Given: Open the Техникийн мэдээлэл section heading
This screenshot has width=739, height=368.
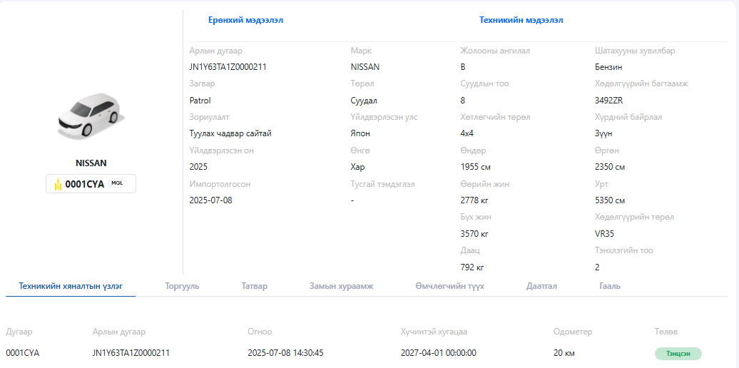Looking at the screenshot, I should point(521,20).
